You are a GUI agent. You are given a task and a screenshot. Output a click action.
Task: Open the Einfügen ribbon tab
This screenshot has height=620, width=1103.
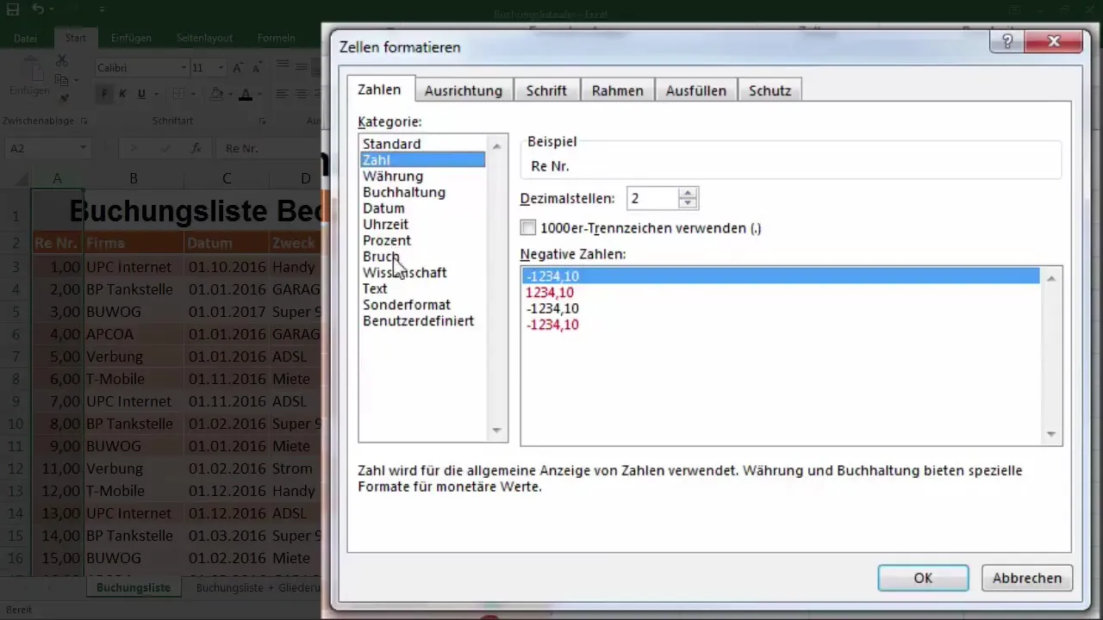(131, 38)
